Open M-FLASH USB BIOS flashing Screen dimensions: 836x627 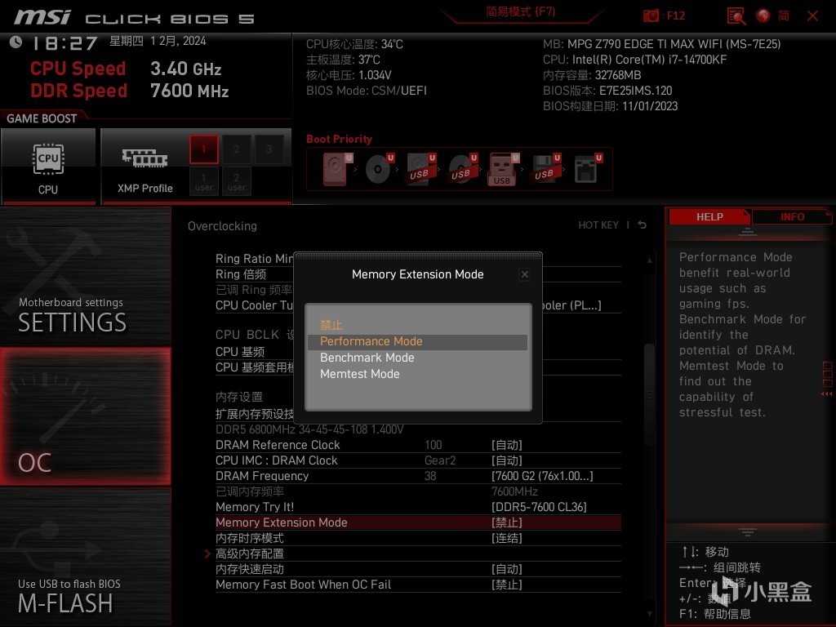coord(85,557)
